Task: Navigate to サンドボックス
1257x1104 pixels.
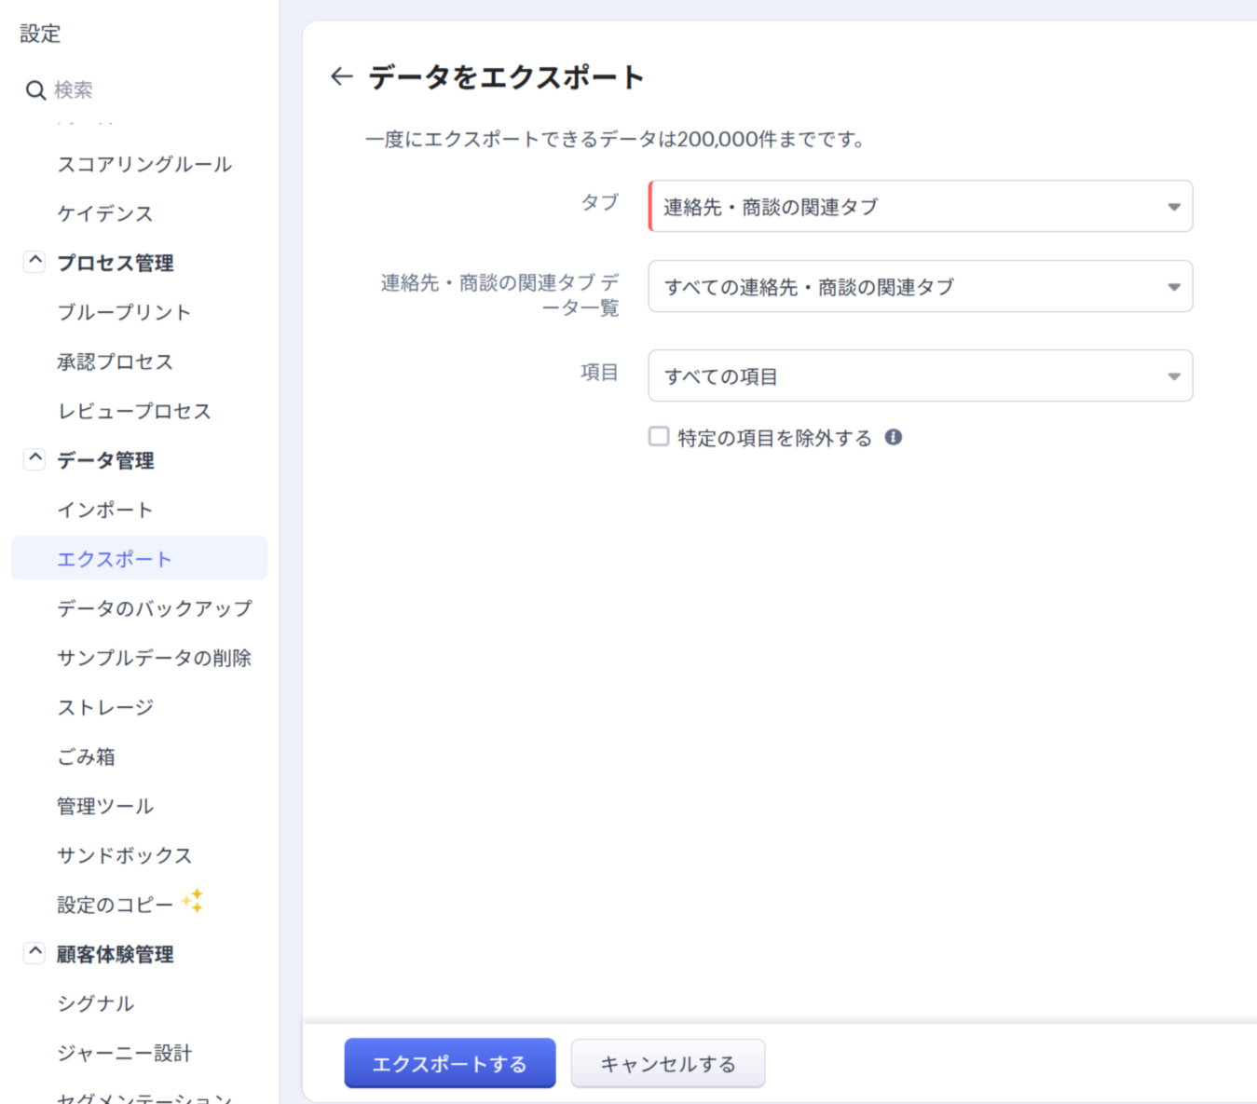Action: point(125,855)
